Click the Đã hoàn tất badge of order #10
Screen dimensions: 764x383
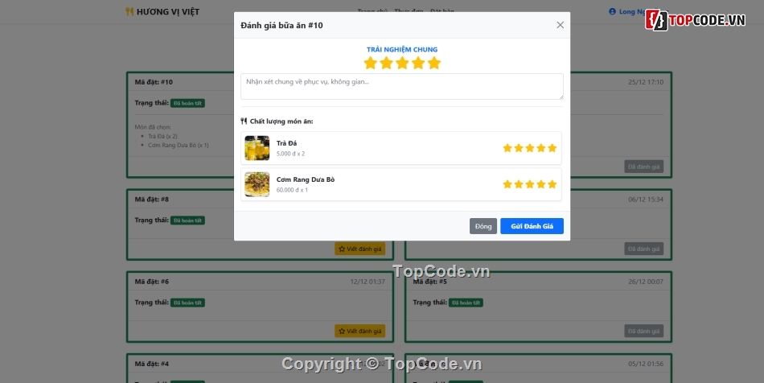[187, 103]
